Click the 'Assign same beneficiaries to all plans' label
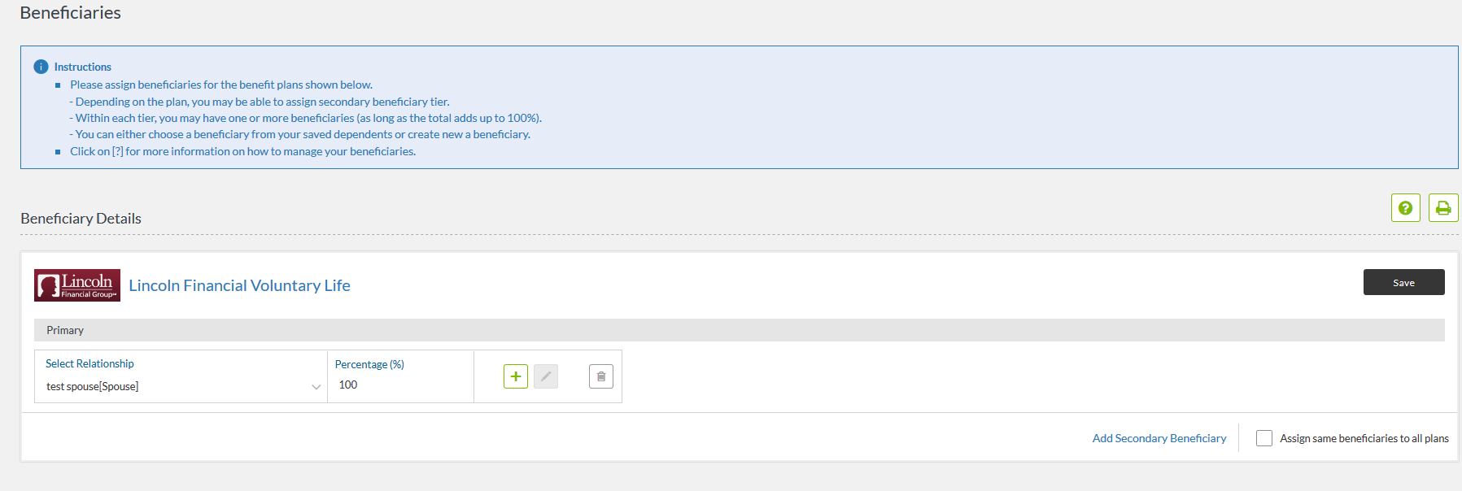1462x491 pixels. click(x=1364, y=438)
